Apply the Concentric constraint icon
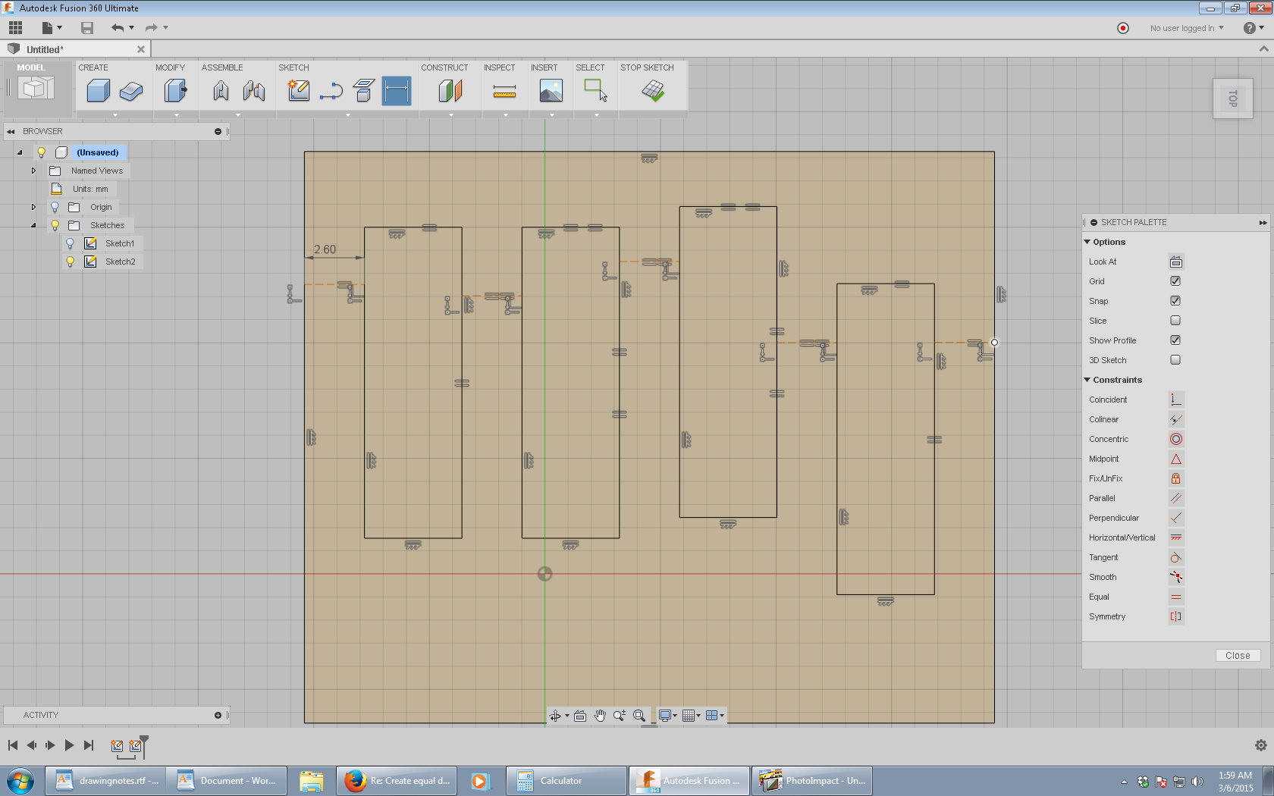This screenshot has height=796, width=1274. [x=1175, y=439]
